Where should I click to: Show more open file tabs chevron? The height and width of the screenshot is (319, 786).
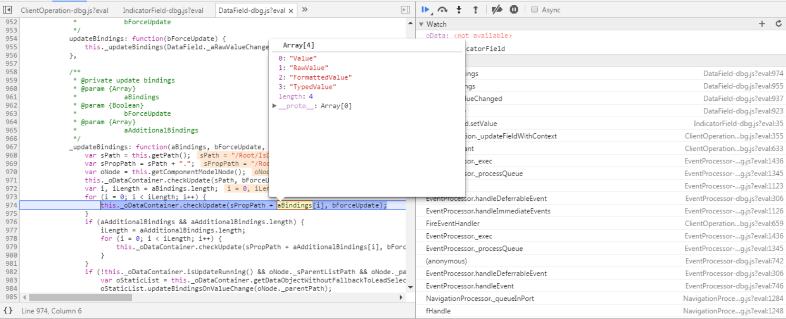click(x=305, y=10)
